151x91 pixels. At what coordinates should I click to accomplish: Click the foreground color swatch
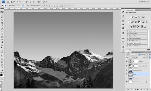tap(1, 75)
